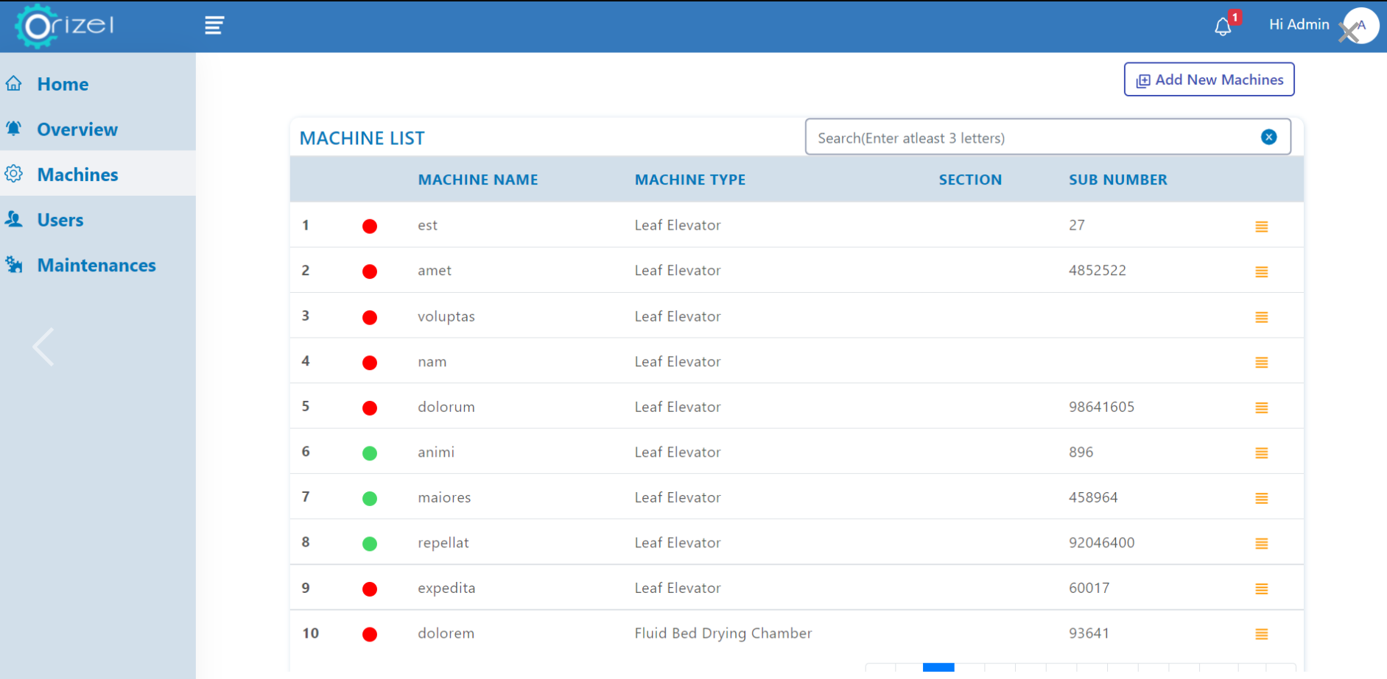Click the admin profile avatar
Screen dimensions: 1387x679
1360,26
